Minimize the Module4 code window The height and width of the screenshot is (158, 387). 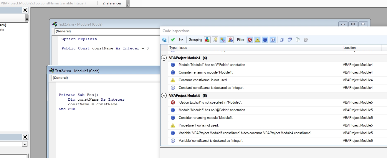[343, 24]
